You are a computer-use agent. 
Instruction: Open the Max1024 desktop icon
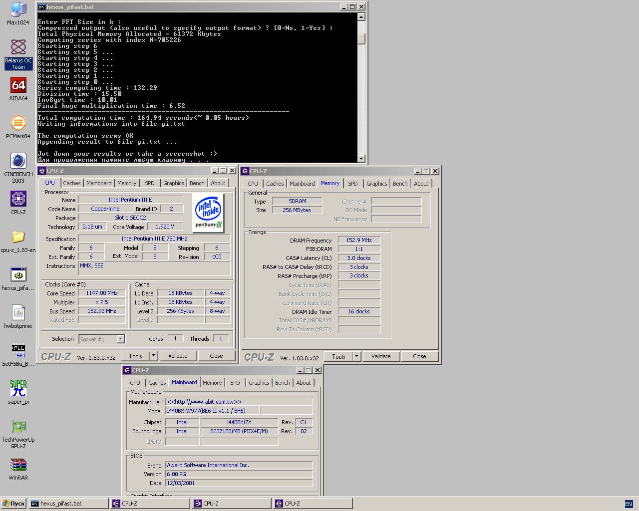[x=18, y=12]
